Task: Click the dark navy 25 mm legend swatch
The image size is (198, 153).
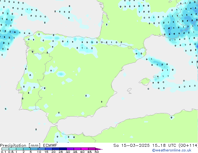Action: click(63, 149)
